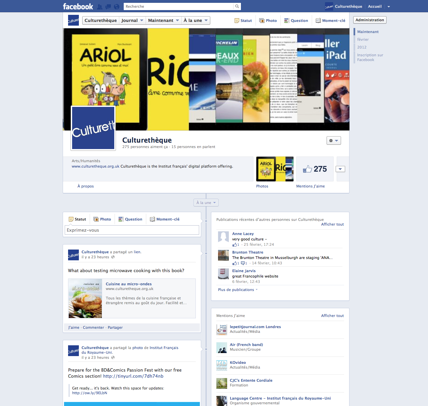Open lepetitjournal.com Londres page
Viewport: 428px width, 406px height.
pyautogui.click(x=255, y=327)
